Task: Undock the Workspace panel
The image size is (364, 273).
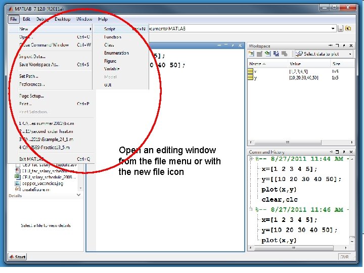Action: [344, 45]
